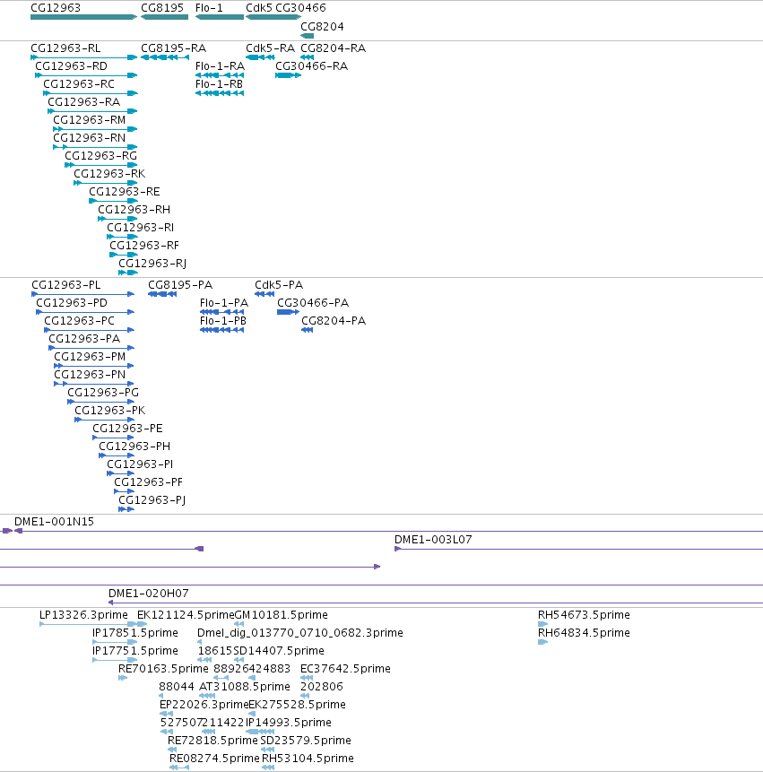Click the Flo-1-RB transcript label
763x772 pixels.
tap(219, 84)
